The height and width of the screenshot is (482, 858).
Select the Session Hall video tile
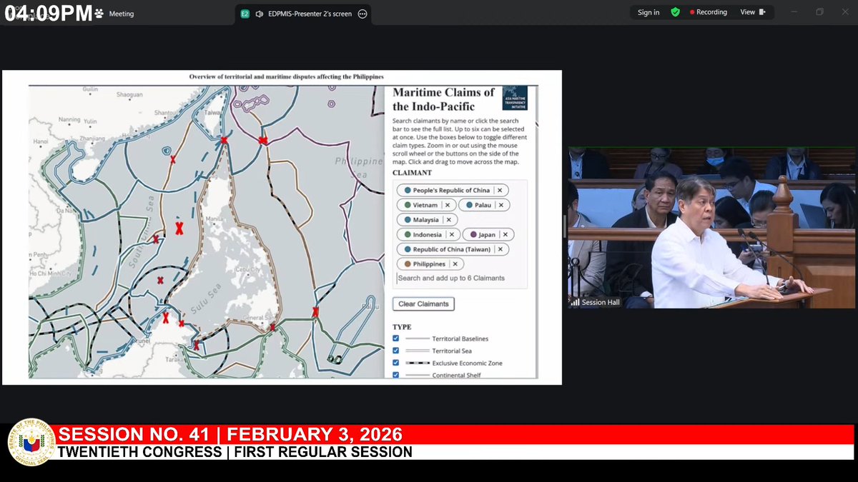[x=712, y=228]
